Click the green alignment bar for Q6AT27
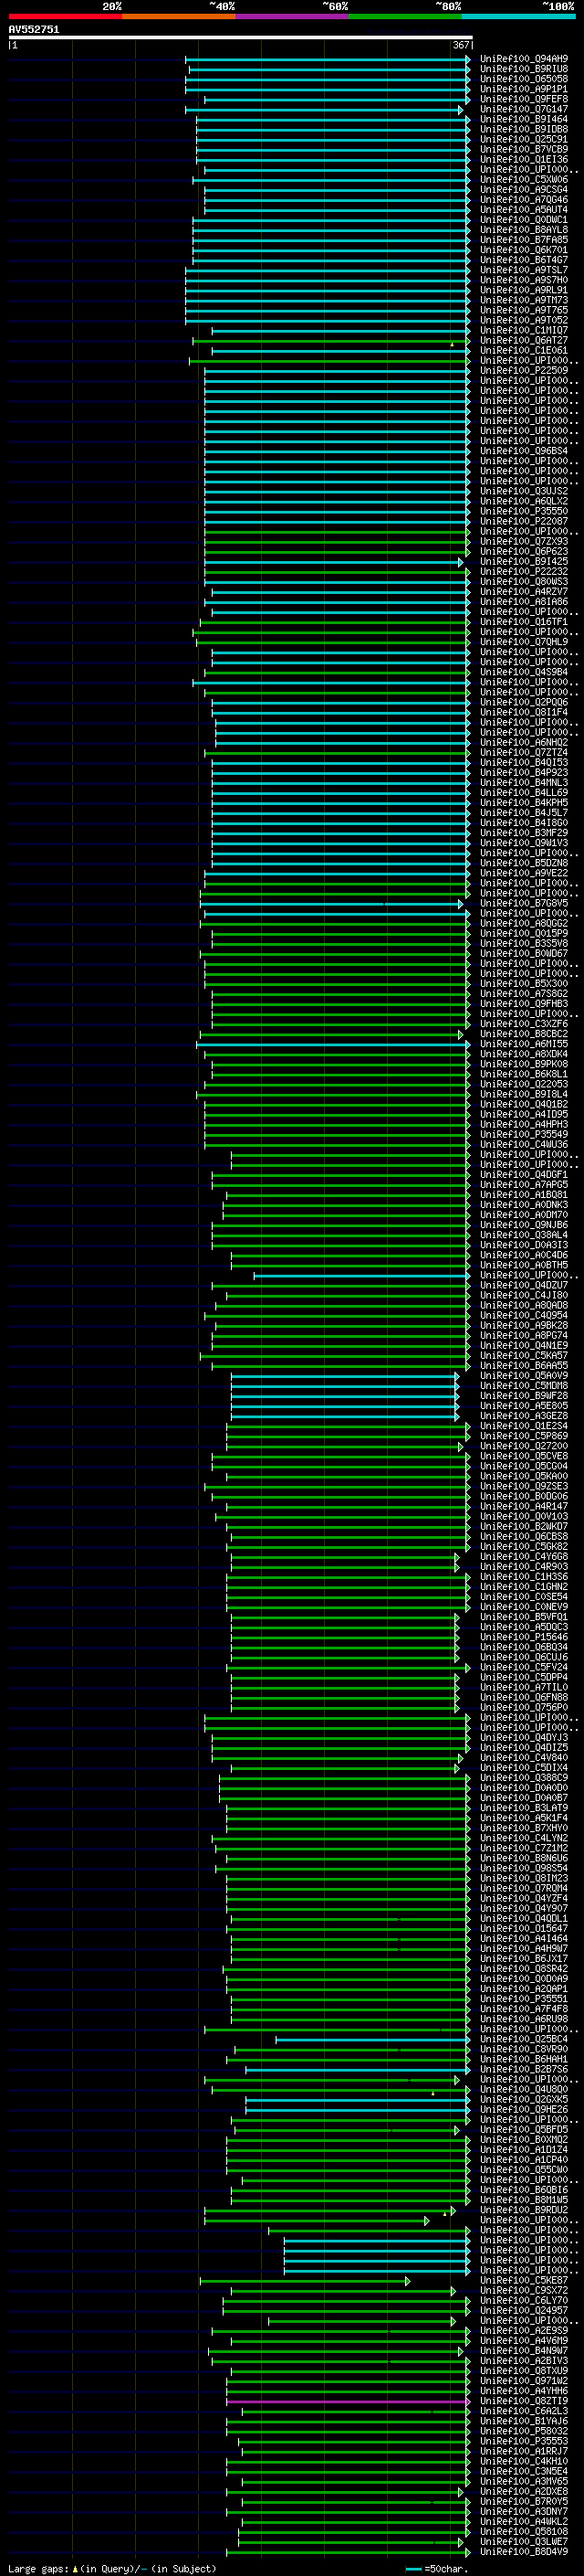 (331, 341)
